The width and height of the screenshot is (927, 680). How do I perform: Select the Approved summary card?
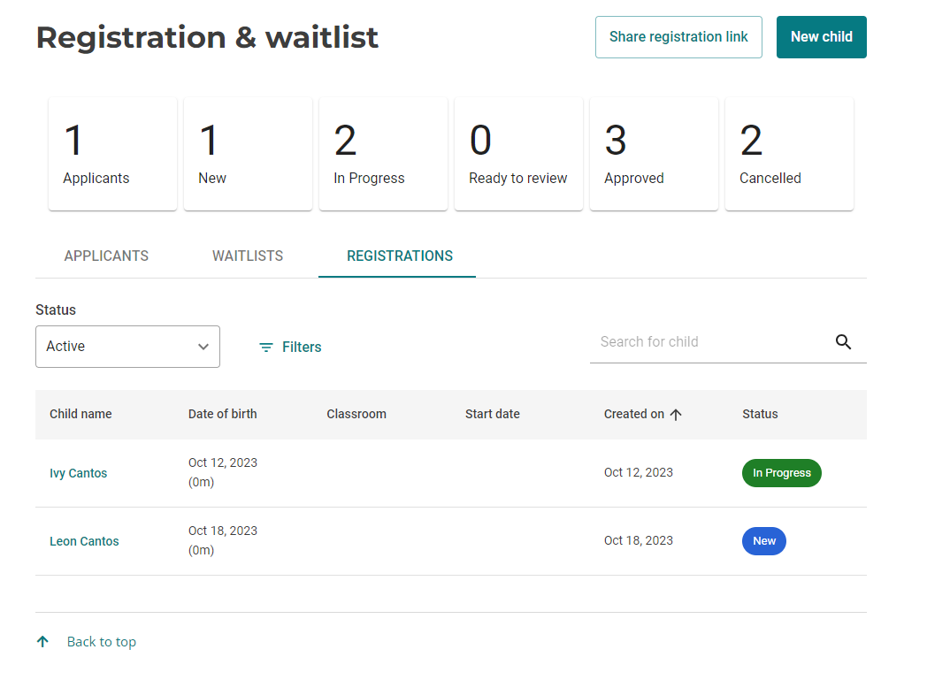(x=654, y=153)
